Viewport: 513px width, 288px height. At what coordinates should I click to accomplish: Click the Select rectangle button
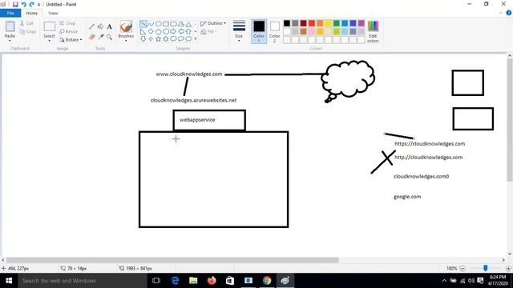[50, 26]
